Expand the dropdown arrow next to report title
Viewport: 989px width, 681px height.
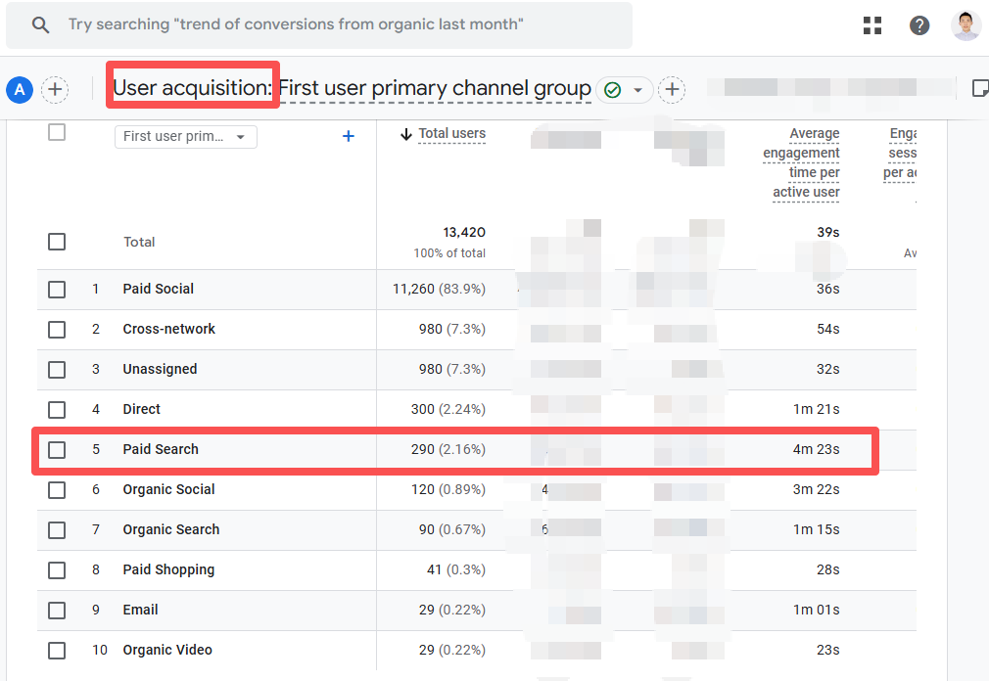638,90
